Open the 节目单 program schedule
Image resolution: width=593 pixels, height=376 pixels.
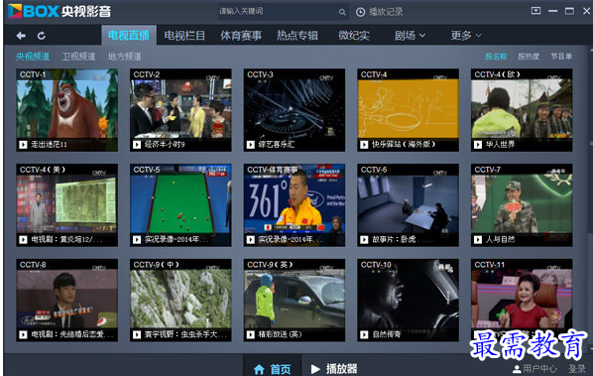coord(561,57)
